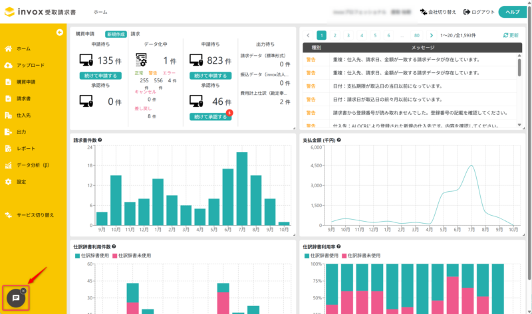The image size is (532, 314).
Task: Click the ホーム breadcrumb at top
Action: pos(100,12)
